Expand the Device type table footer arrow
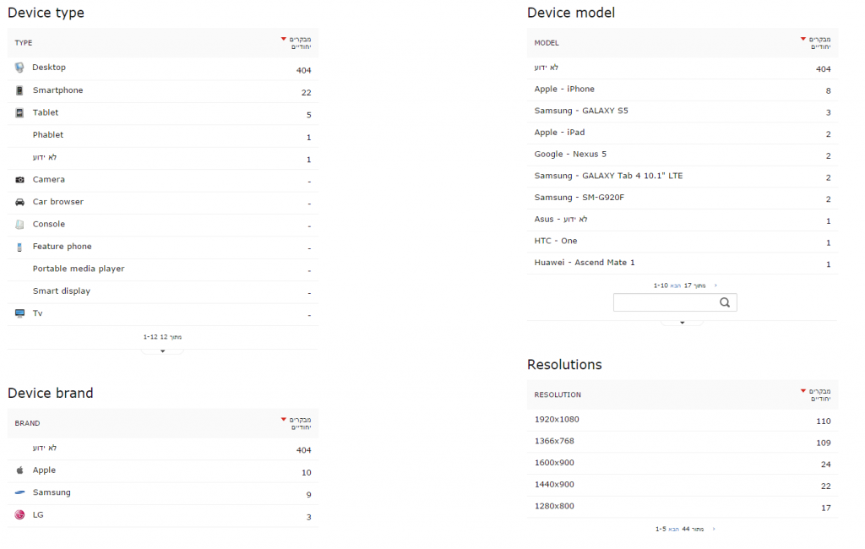 (x=163, y=351)
